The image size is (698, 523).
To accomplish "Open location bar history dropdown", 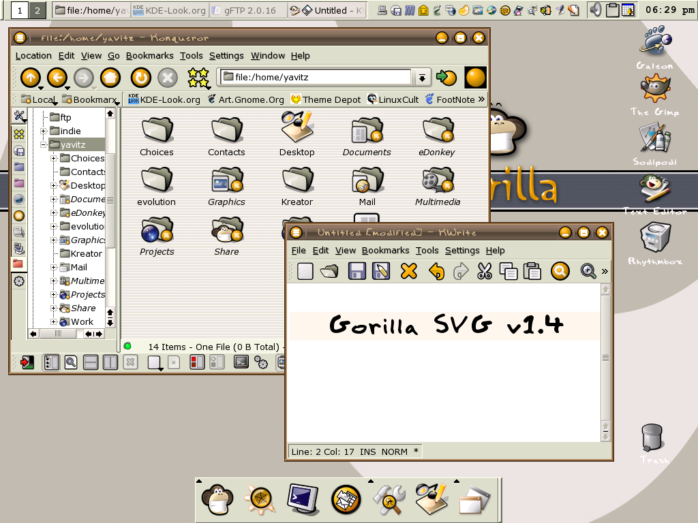I will click(421, 78).
